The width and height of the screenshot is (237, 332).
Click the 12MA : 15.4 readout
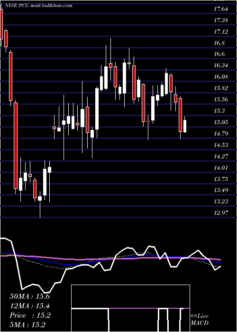pos(30,306)
